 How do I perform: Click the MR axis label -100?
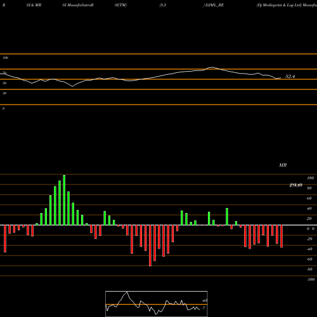[310, 280]
